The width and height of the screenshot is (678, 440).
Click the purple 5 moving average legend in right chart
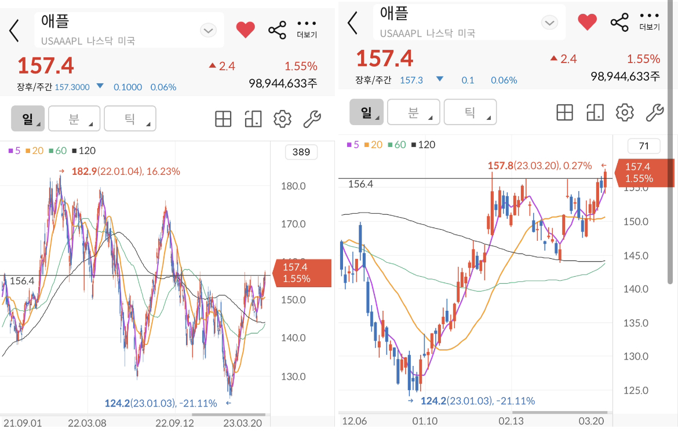(x=353, y=145)
